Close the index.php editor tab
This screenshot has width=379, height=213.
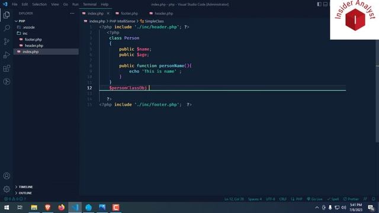coord(108,13)
